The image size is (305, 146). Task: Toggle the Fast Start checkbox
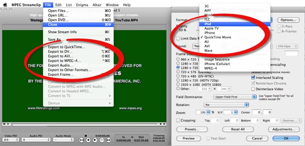tap(208, 138)
